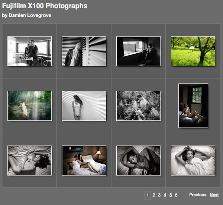223x205 pixels.
Task: Click the Next page link
Action: (214, 195)
